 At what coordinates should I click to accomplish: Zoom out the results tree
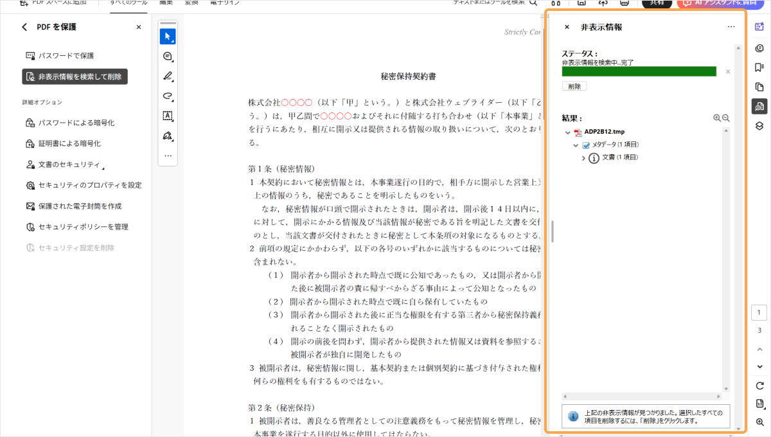click(726, 118)
